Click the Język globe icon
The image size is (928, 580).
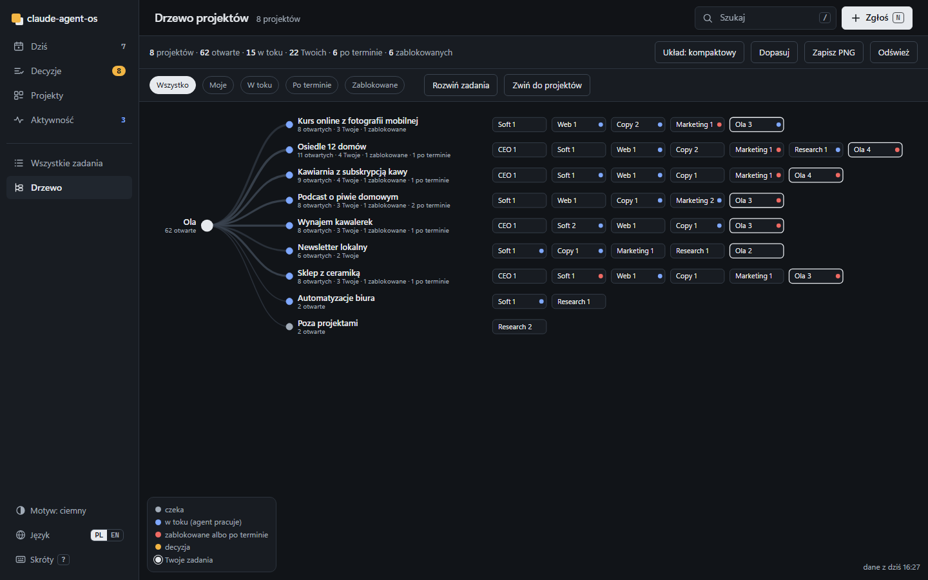pyautogui.click(x=21, y=535)
